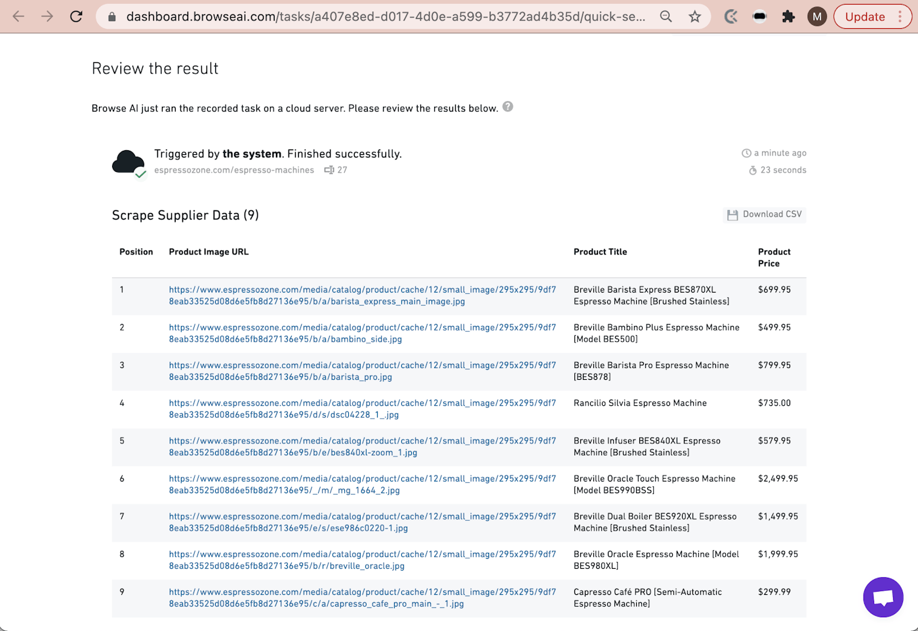Image resolution: width=918 pixels, height=631 pixels.
Task: Click the Scrape Supplier Data (9) heading
Action: click(186, 216)
